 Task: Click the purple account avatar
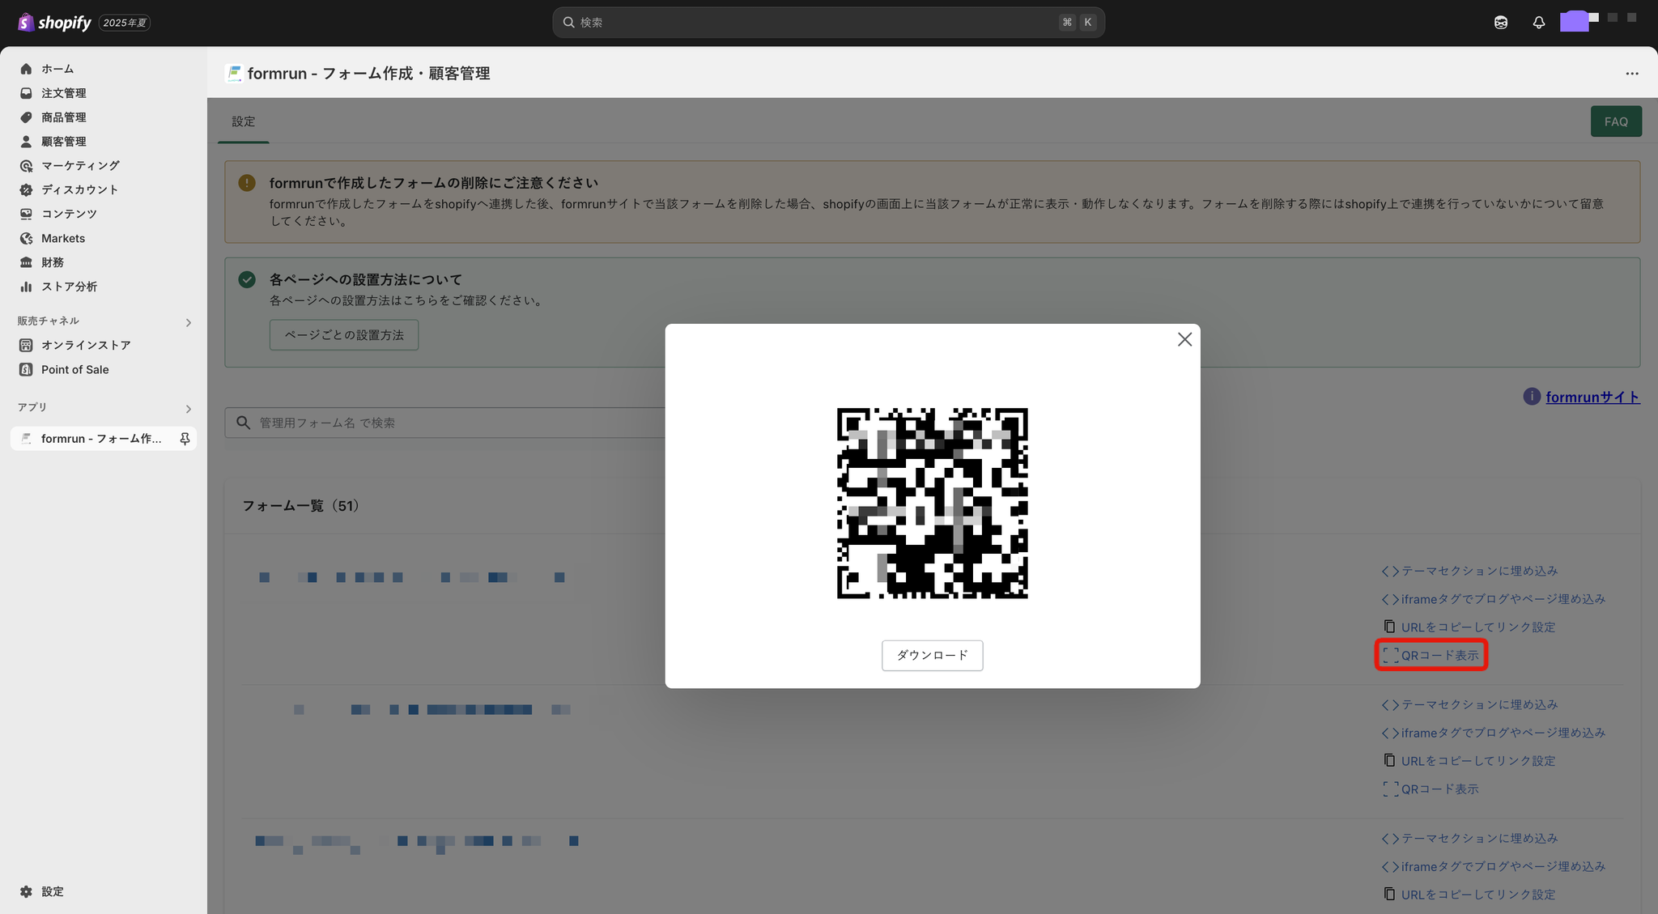(x=1574, y=22)
